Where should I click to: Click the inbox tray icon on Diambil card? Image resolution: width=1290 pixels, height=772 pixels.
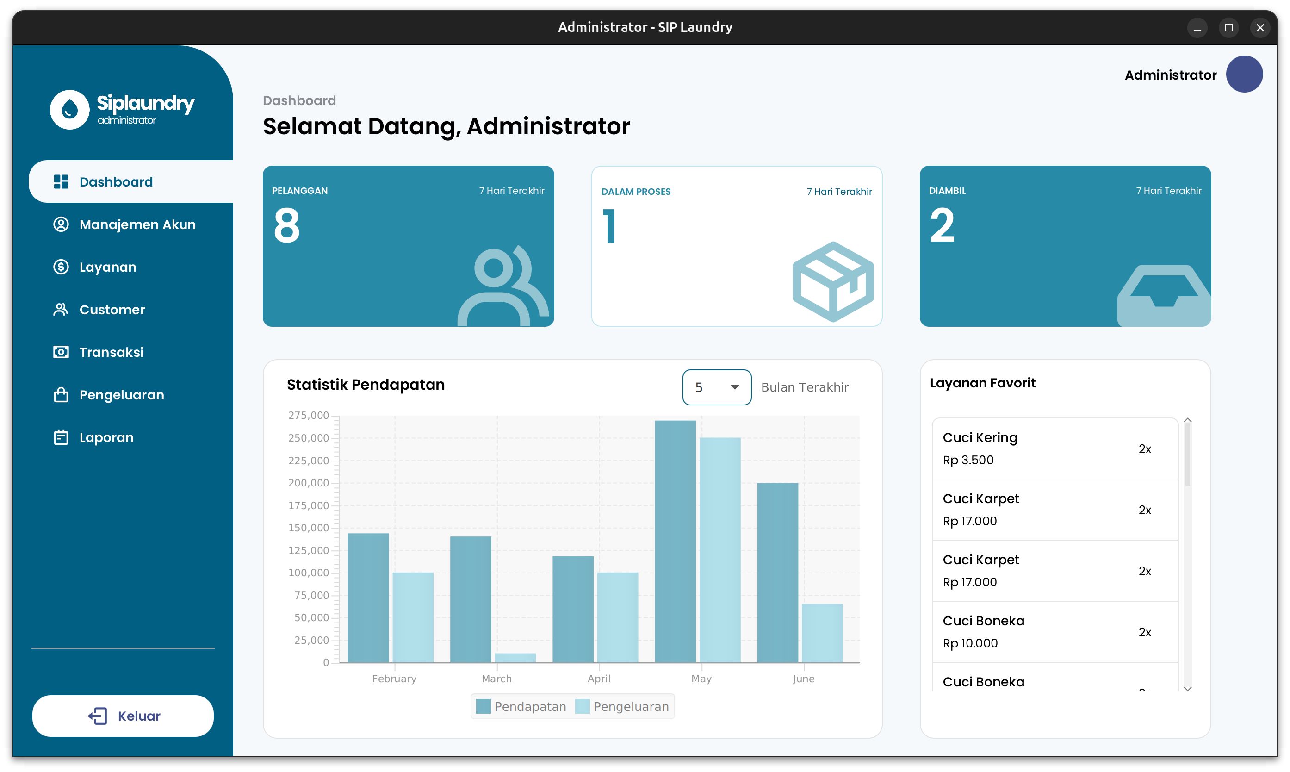pyautogui.click(x=1164, y=295)
